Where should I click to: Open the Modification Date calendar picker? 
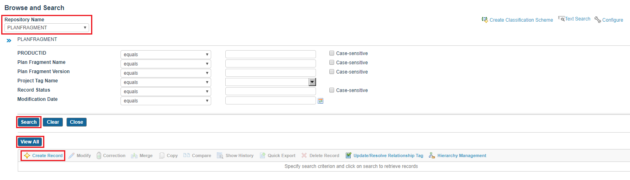tap(321, 101)
